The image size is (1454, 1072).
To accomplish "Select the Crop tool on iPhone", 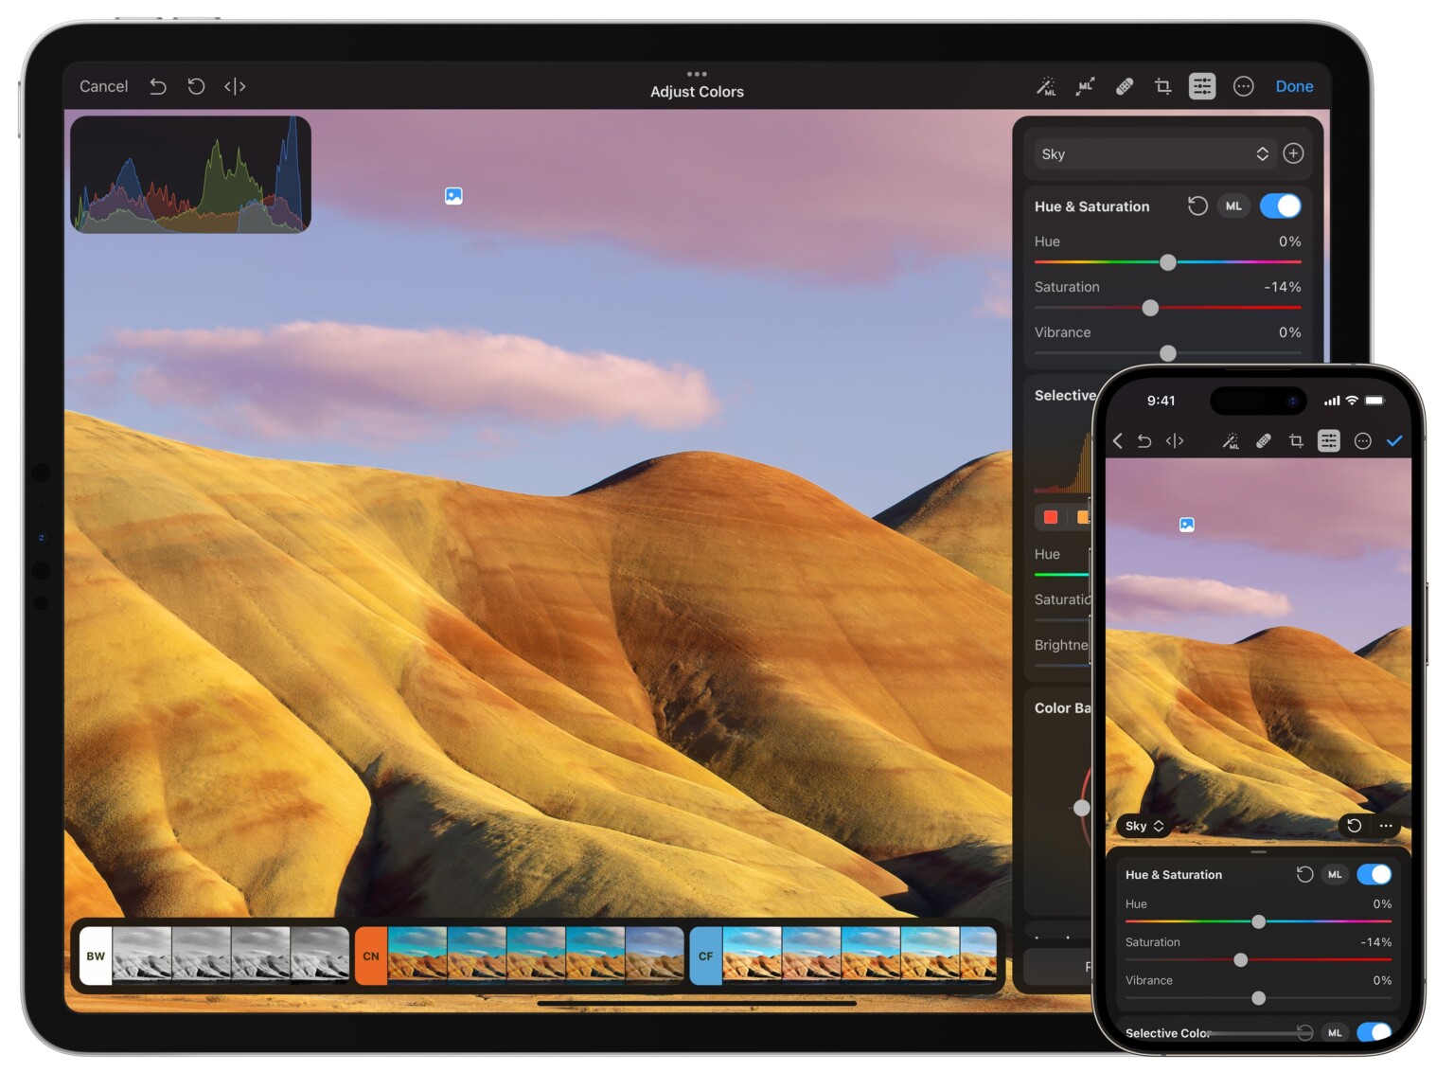I will click(x=1296, y=440).
